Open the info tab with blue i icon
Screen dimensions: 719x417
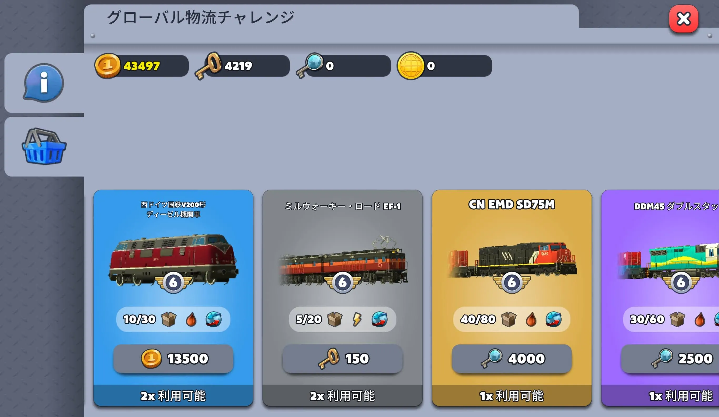pos(44,83)
